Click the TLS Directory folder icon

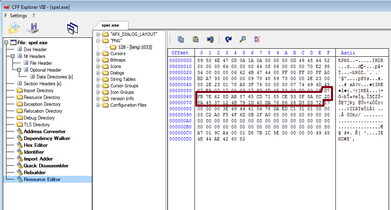19,124
